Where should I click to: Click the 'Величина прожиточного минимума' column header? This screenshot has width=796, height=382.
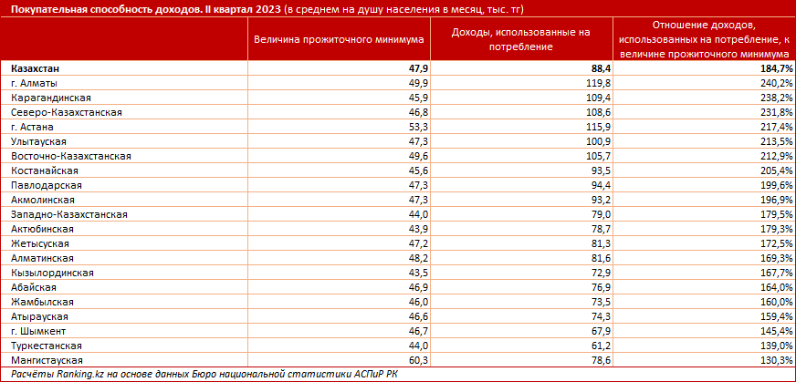[339, 40]
